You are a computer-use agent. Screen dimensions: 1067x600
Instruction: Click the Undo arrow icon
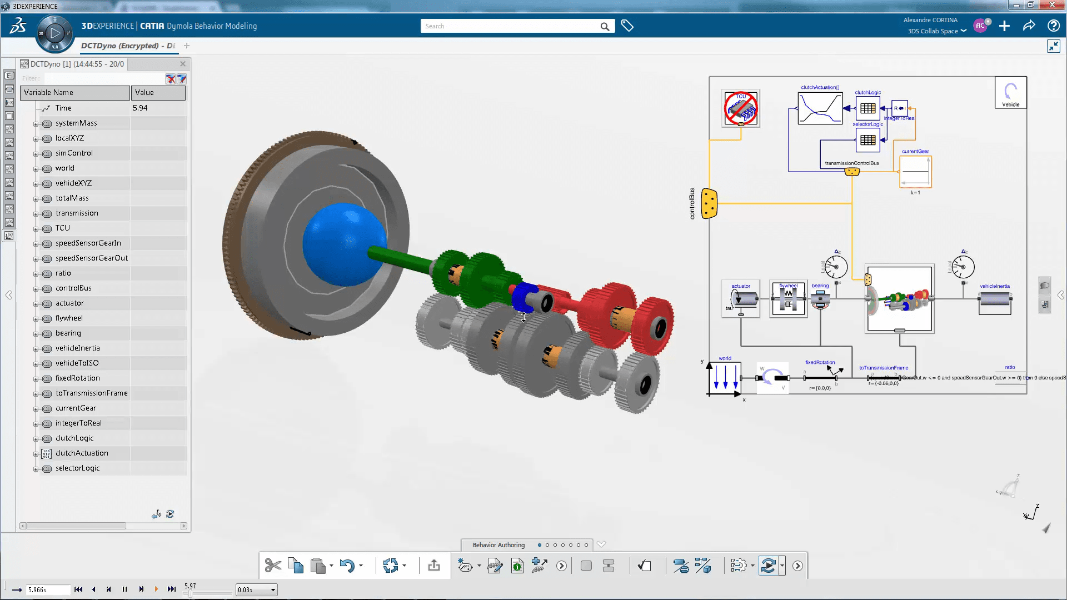(347, 566)
